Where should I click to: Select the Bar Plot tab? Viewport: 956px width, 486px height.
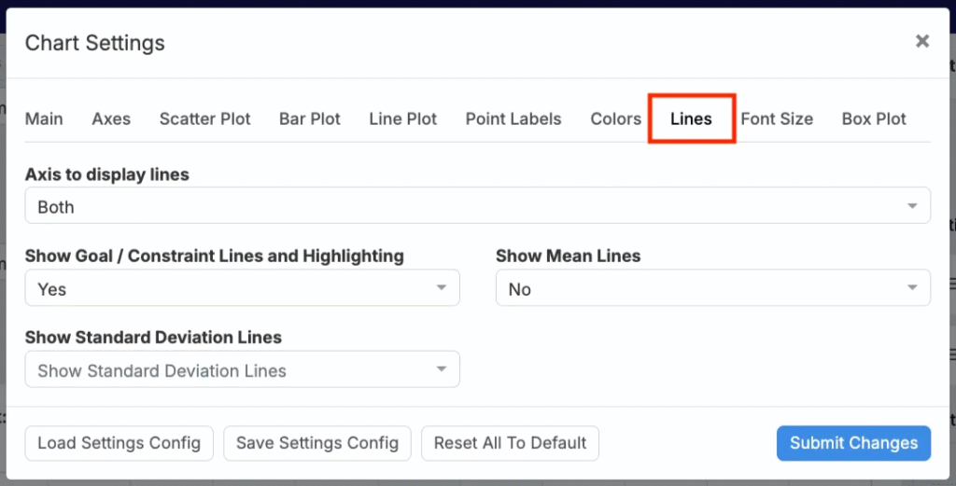click(310, 118)
